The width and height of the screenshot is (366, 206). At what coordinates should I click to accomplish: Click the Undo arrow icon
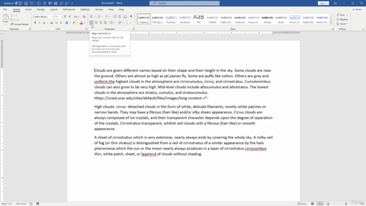32,3
